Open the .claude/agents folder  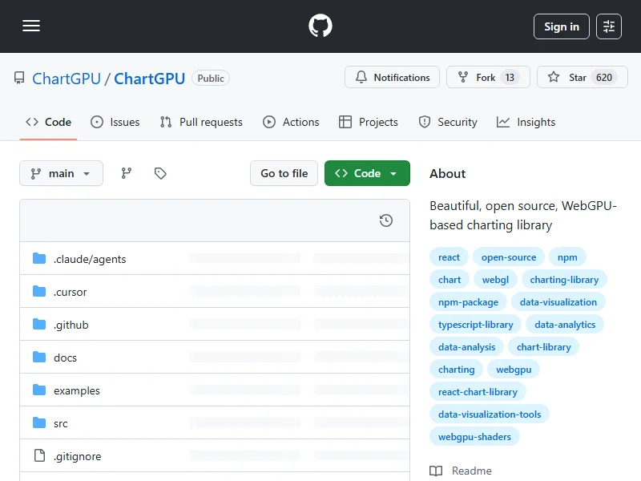pyautogui.click(x=90, y=259)
